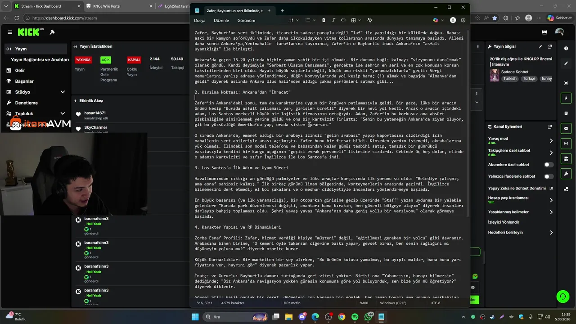Open Google Chrome from the taskbar

pos(342,317)
